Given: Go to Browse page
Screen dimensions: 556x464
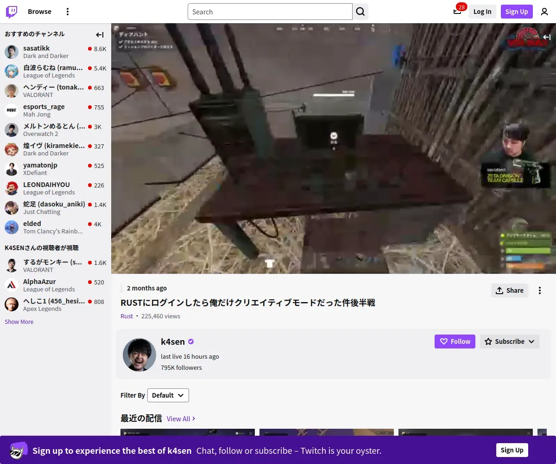Looking at the screenshot, I should click(39, 12).
